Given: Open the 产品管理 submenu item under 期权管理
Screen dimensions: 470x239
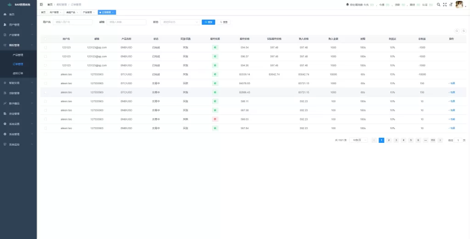Looking at the screenshot, I should 18,55.
